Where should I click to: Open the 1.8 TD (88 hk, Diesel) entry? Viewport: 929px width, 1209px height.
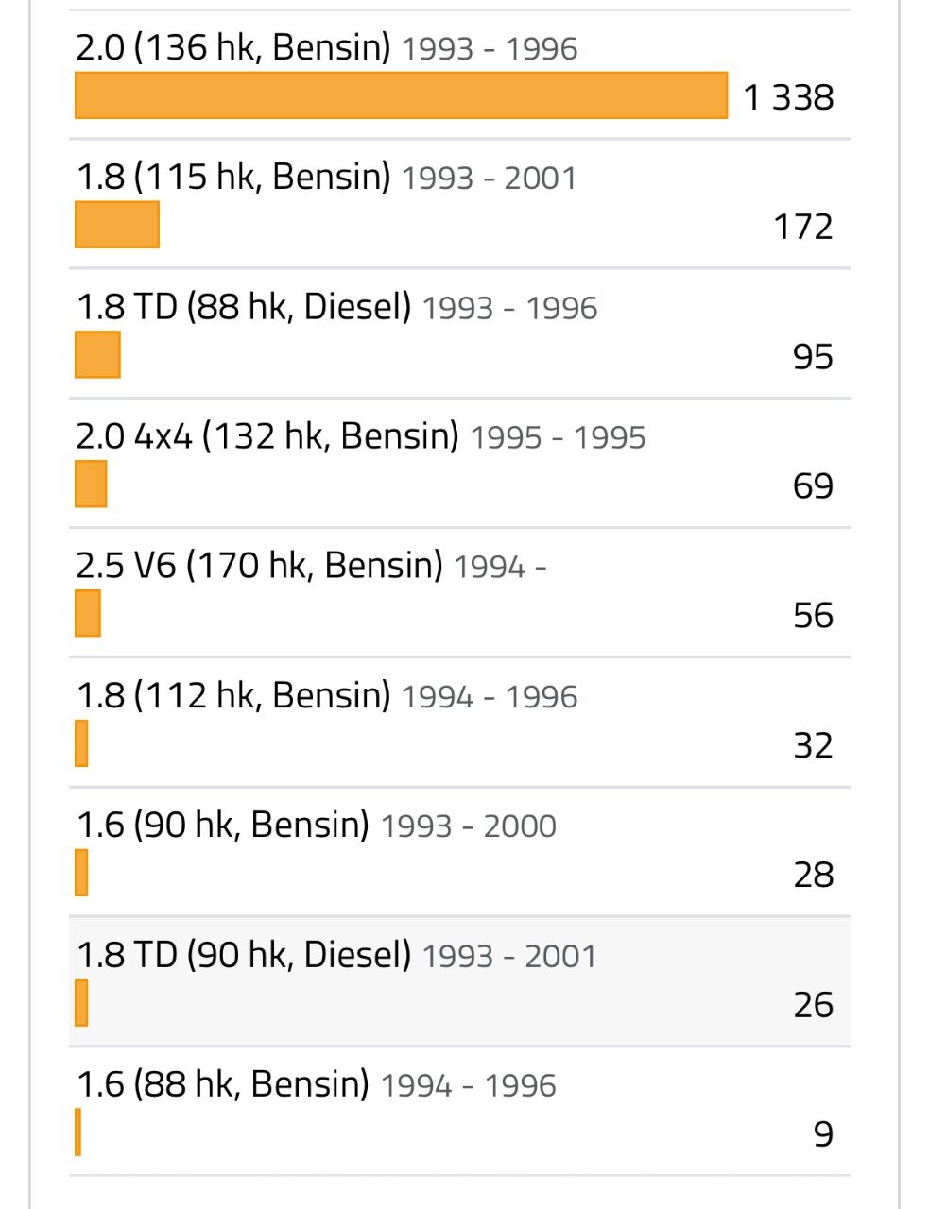click(243, 307)
